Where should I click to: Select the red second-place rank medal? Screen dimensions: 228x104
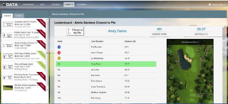click(59, 53)
